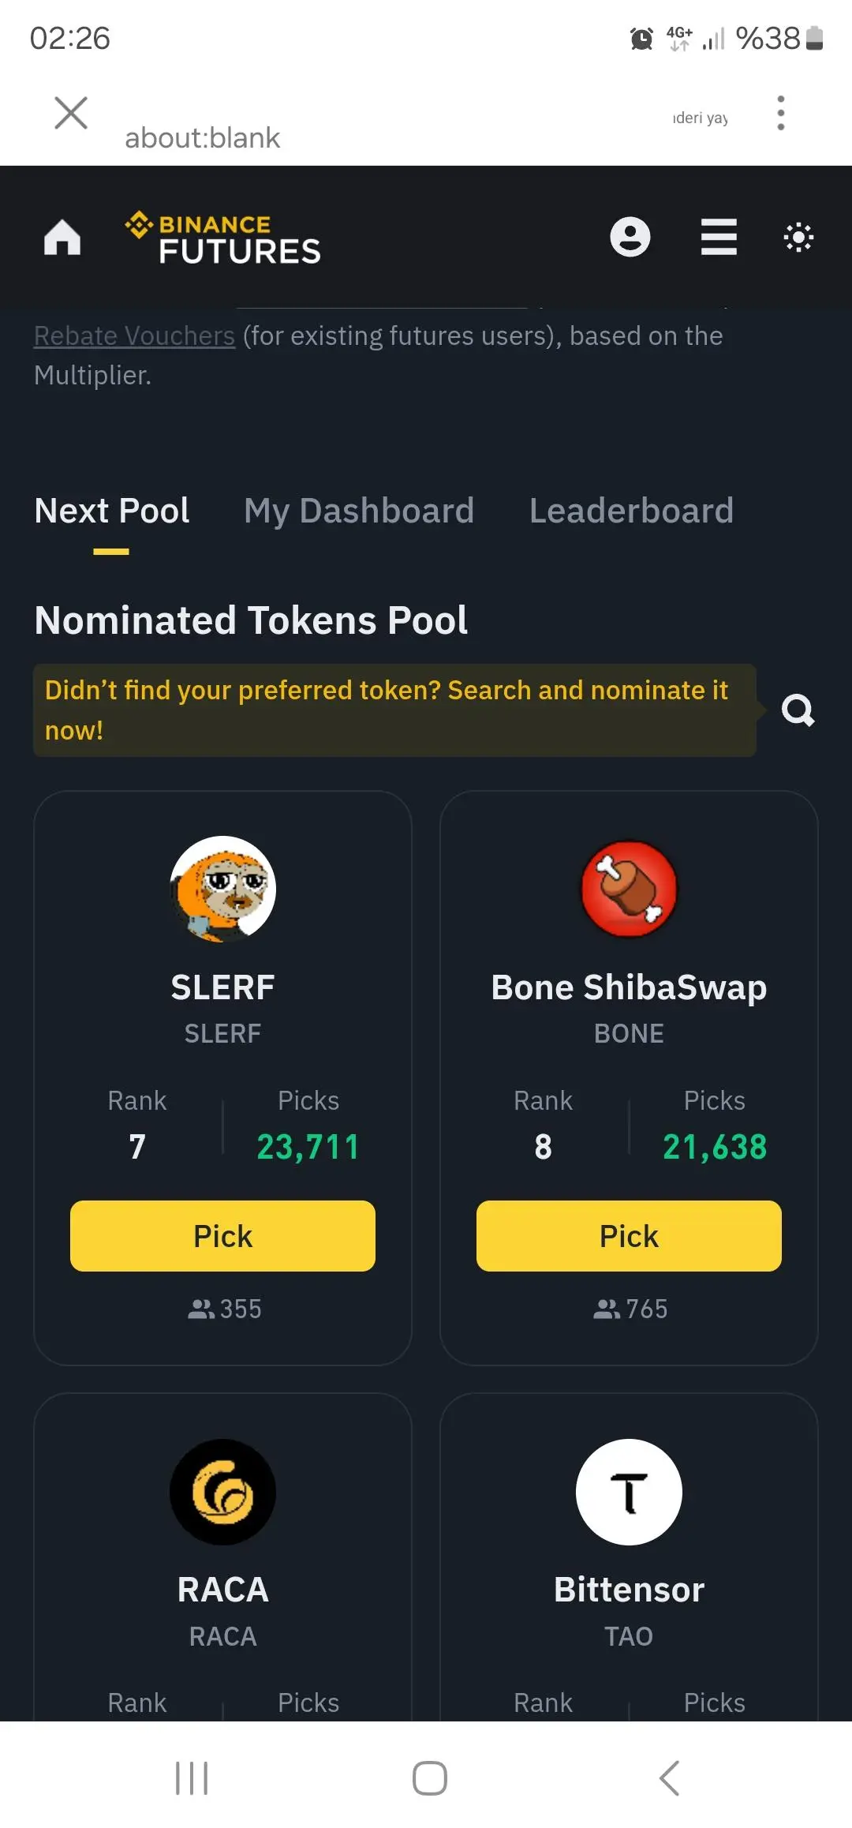
Task: Pick the Bone ShibaSwap token
Action: (x=629, y=1236)
